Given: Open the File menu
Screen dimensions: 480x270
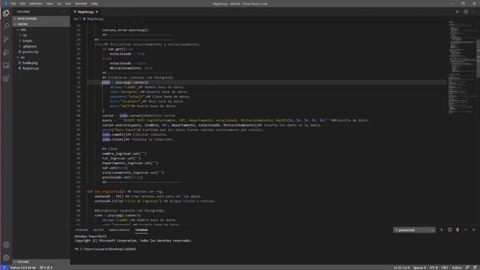Looking at the screenshot, I should point(13,4).
